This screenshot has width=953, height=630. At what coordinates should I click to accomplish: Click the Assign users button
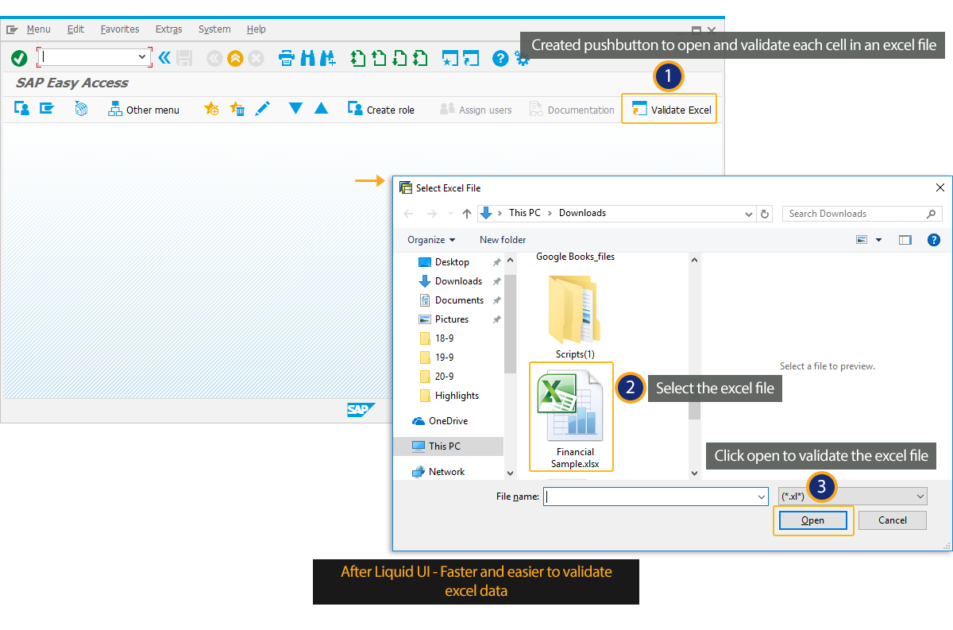[476, 110]
